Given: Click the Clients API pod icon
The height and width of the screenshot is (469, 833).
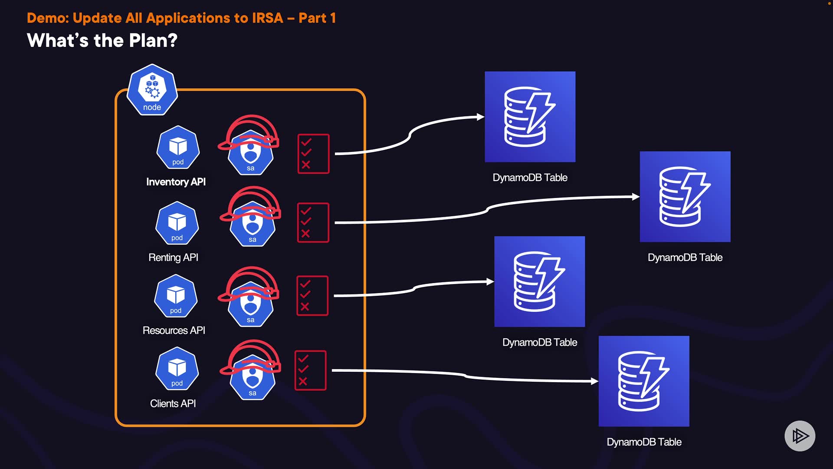Looking at the screenshot, I should [x=177, y=369].
